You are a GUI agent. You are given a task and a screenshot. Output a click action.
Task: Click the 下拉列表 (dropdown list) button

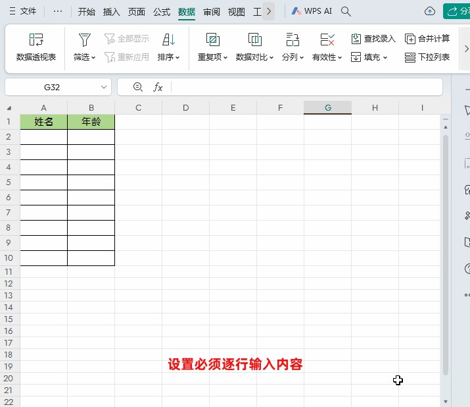click(x=427, y=57)
